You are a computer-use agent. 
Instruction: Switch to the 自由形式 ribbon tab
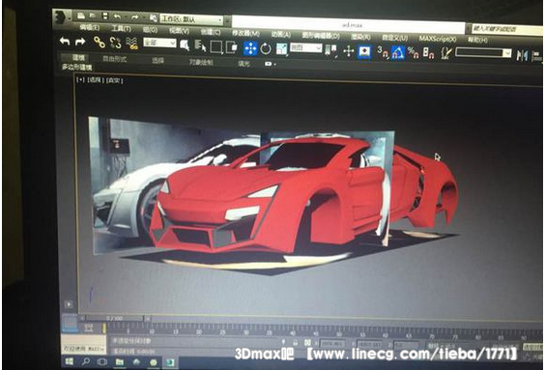point(114,59)
